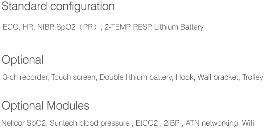Click the Double lithium battery text

[x=136, y=77]
